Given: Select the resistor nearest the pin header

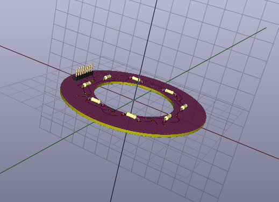Looking at the screenshot, I should (87, 84).
